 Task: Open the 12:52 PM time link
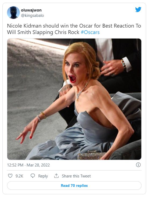click(15, 165)
